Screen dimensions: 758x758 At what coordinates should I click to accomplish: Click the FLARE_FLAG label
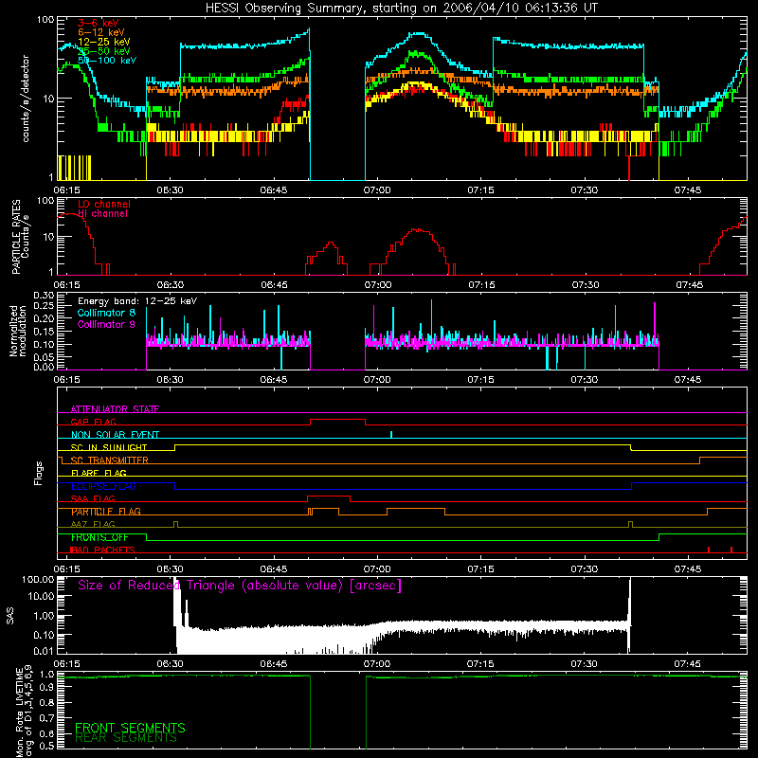point(99,473)
